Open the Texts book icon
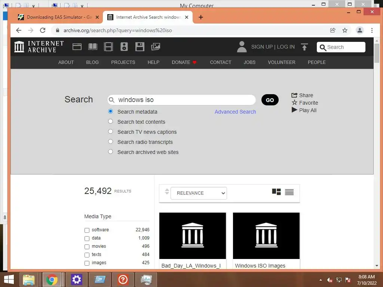The width and height of the screenshot is (383, 287). [x=93, y=47]
